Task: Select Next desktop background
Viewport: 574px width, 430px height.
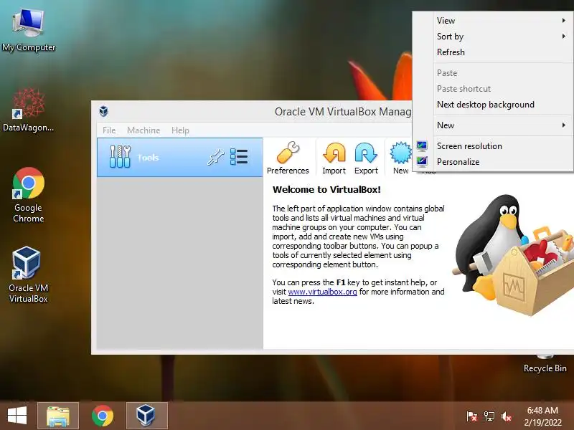Action: [x=494, y=105]
